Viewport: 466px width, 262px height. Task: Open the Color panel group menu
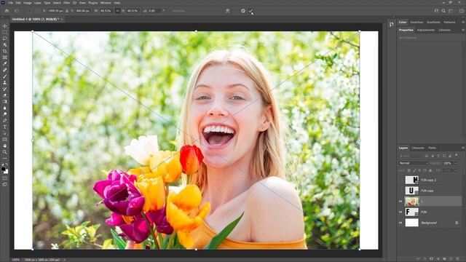point(463,22)
